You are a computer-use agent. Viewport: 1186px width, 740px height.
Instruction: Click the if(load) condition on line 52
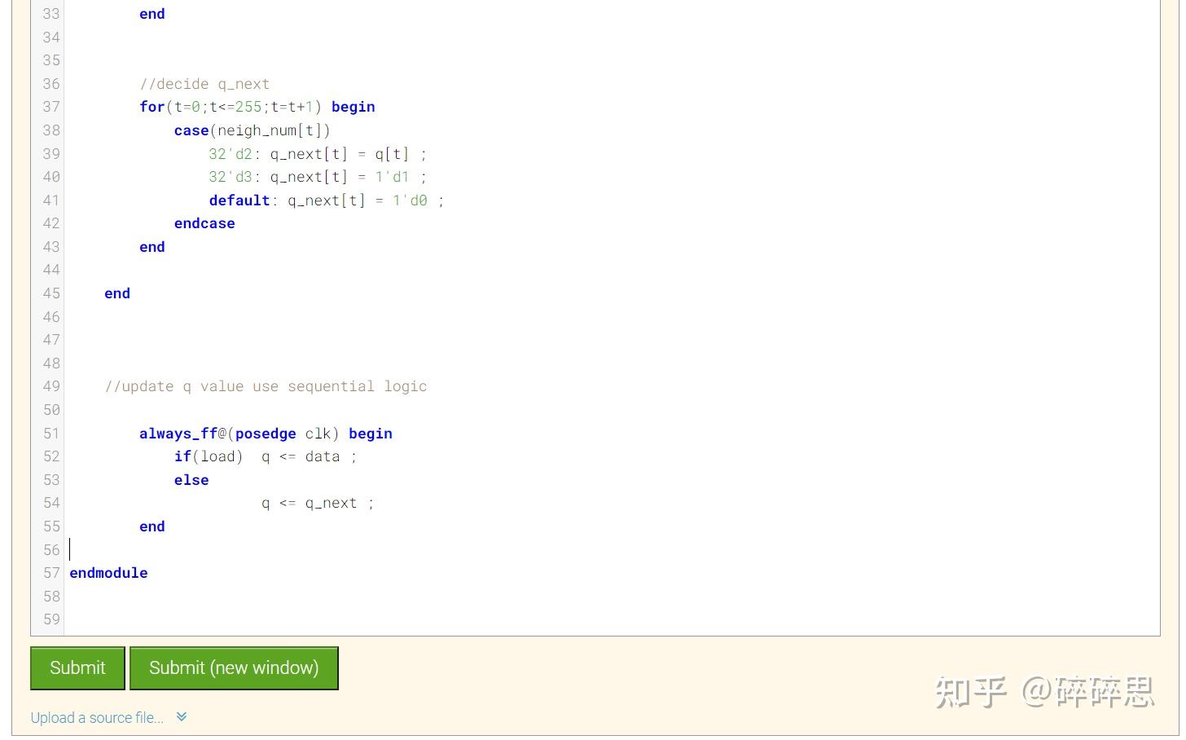[x=211, y=456]
